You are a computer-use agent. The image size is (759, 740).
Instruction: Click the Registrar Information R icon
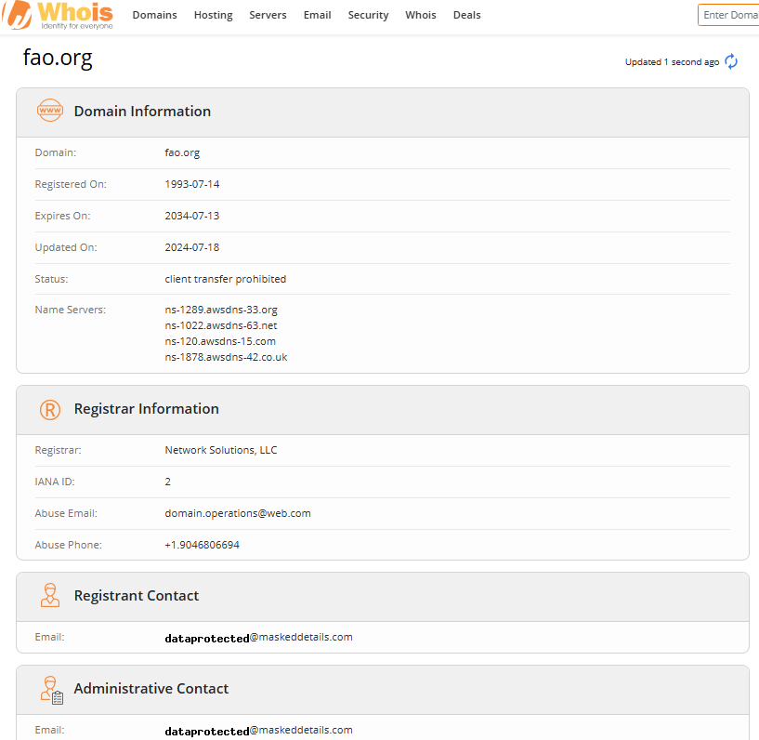(x=50, y=409)
